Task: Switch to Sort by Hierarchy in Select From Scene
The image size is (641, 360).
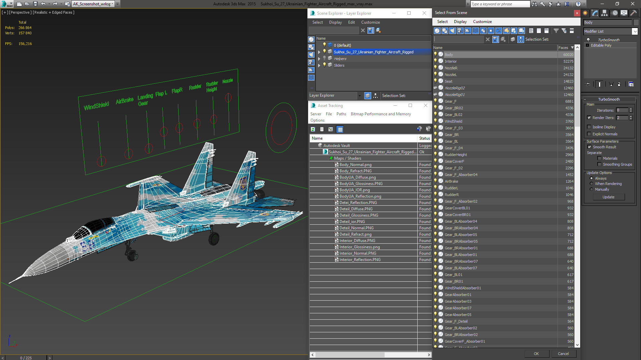Action: tap(520, 39)
